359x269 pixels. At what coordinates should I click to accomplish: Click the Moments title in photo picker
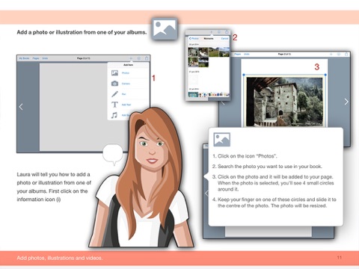(x=209, y=38)
